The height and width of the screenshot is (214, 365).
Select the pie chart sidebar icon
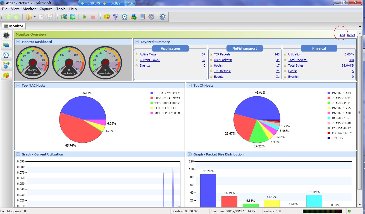[6, 75]
